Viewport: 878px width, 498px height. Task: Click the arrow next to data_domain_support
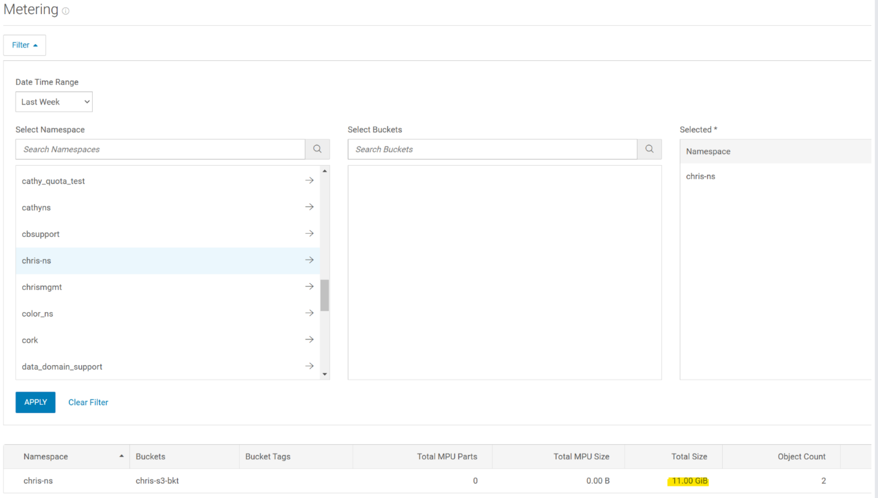[x=309, y=366]
